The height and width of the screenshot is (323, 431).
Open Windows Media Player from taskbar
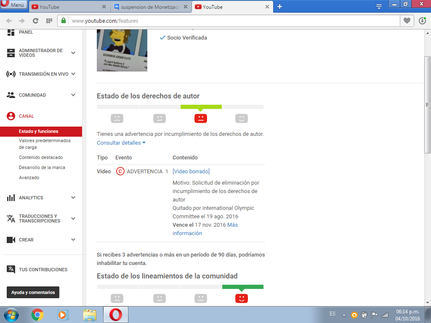pyautogui.click(x=63, y=315)
